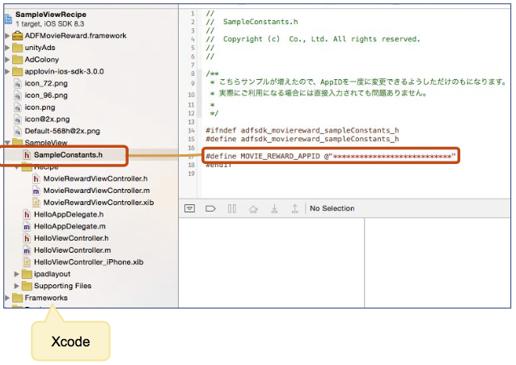Open HelloViewController.m
516x365 pixels.
tap(73, 250)
